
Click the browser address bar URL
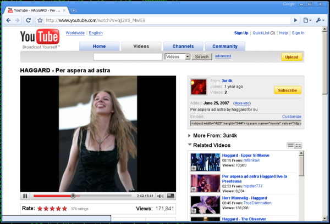point(95,20)
